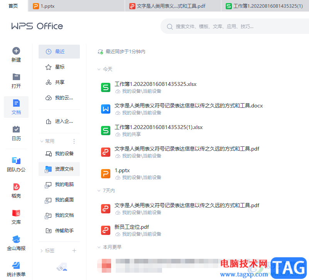
Task: Select 最近 recent files list
Action: coord(59,52)
